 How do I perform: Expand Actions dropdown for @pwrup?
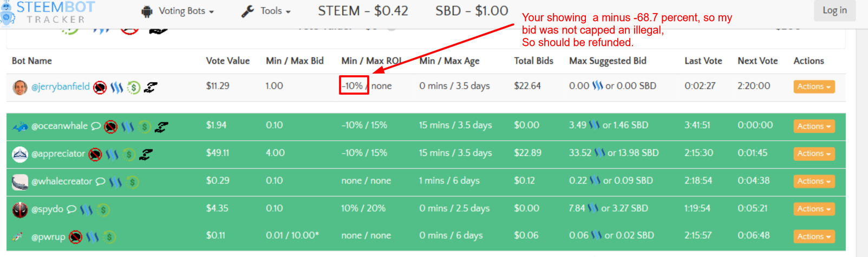pyautogui.click(x=814, y=236)
